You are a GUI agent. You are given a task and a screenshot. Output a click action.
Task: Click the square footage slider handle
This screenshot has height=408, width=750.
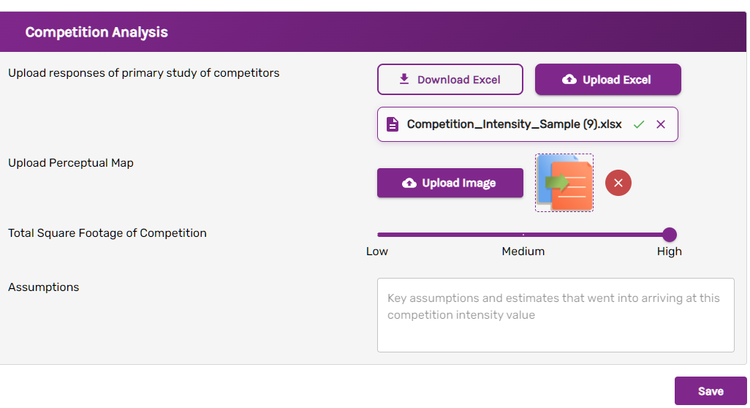coord(669,235)
